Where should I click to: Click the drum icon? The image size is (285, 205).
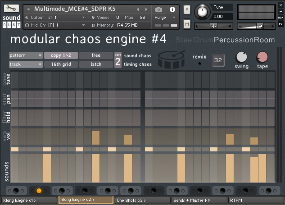point(172,59)
